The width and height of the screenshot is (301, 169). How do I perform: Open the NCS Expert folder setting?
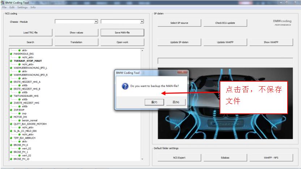[179, 158]
